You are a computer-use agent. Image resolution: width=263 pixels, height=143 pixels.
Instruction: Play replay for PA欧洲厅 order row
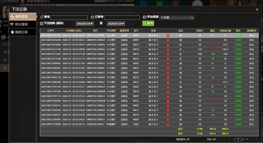(x=168, y=124)
